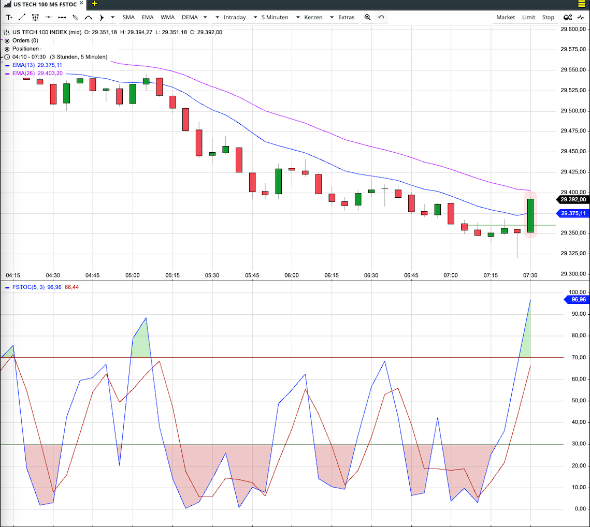Click the Market order button
The image size is (590, 527).
506,17
